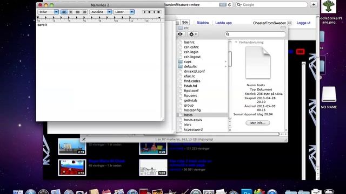Open the video thumbnail with 3:16 duration

point(72,168)
